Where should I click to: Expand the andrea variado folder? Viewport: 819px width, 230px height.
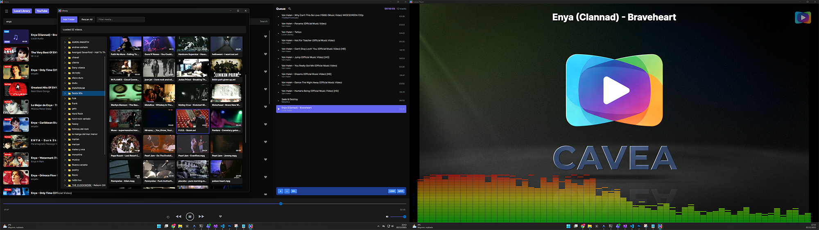[x=65, y=47]
